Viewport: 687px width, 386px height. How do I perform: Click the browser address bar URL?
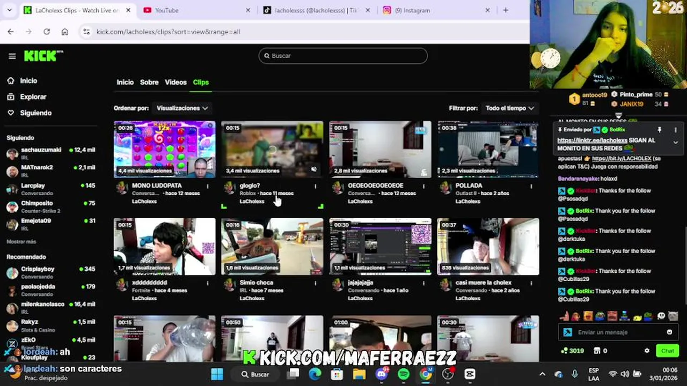pyautogui.click(x=168, y=32)
